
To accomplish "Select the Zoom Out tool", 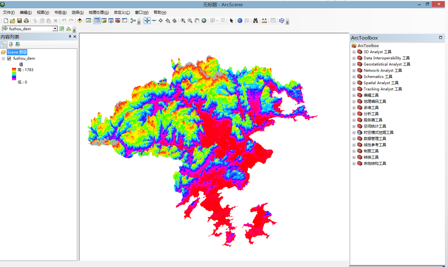I will click(x=190, y=21).
